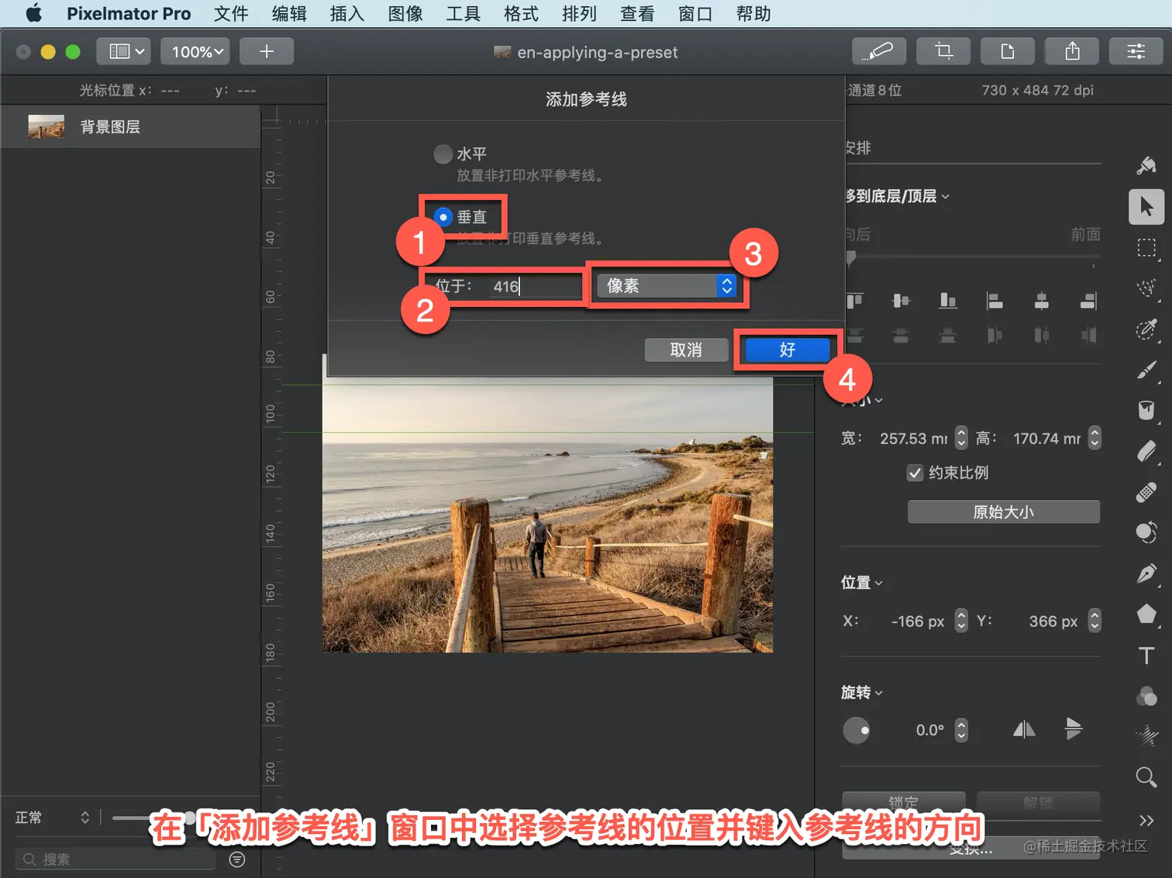Click the plus add button in toolbar
1172x878 pixels.
(267, 51)
